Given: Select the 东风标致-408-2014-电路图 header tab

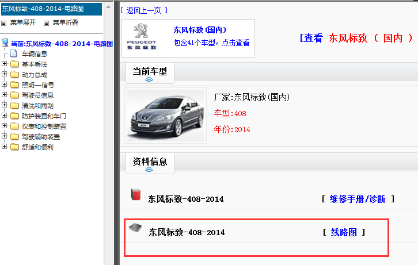Looking at the screenshot, I should coord(51,9).
